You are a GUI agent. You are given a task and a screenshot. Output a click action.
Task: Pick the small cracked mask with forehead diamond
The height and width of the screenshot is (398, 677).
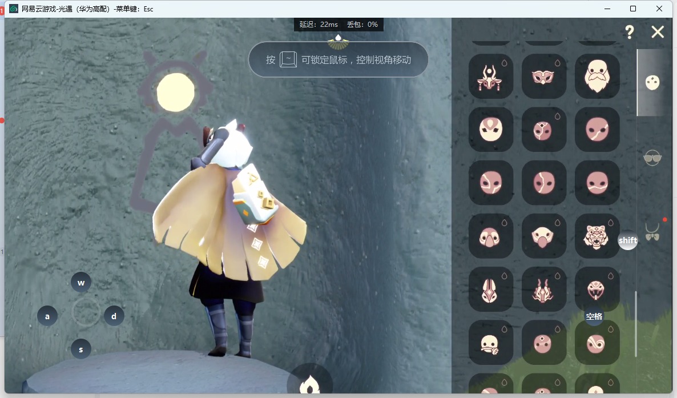point(544,130)
